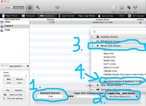Switch to the Trackpads tab
The height and width of the screenshot is (106, 146).
point(28,16)
